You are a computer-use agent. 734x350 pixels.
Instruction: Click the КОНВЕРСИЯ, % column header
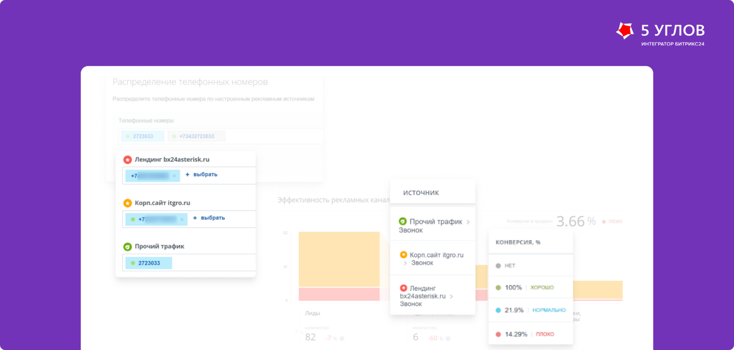(x=518, y=242)
